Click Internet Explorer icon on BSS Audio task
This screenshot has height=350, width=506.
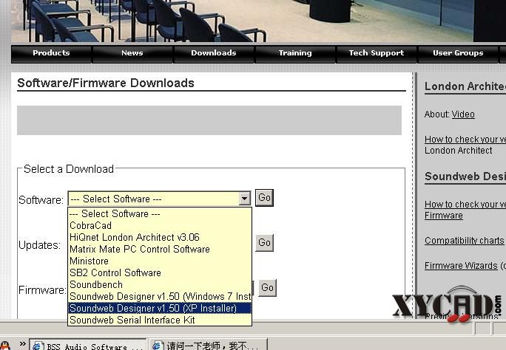[x=38, y=346]
